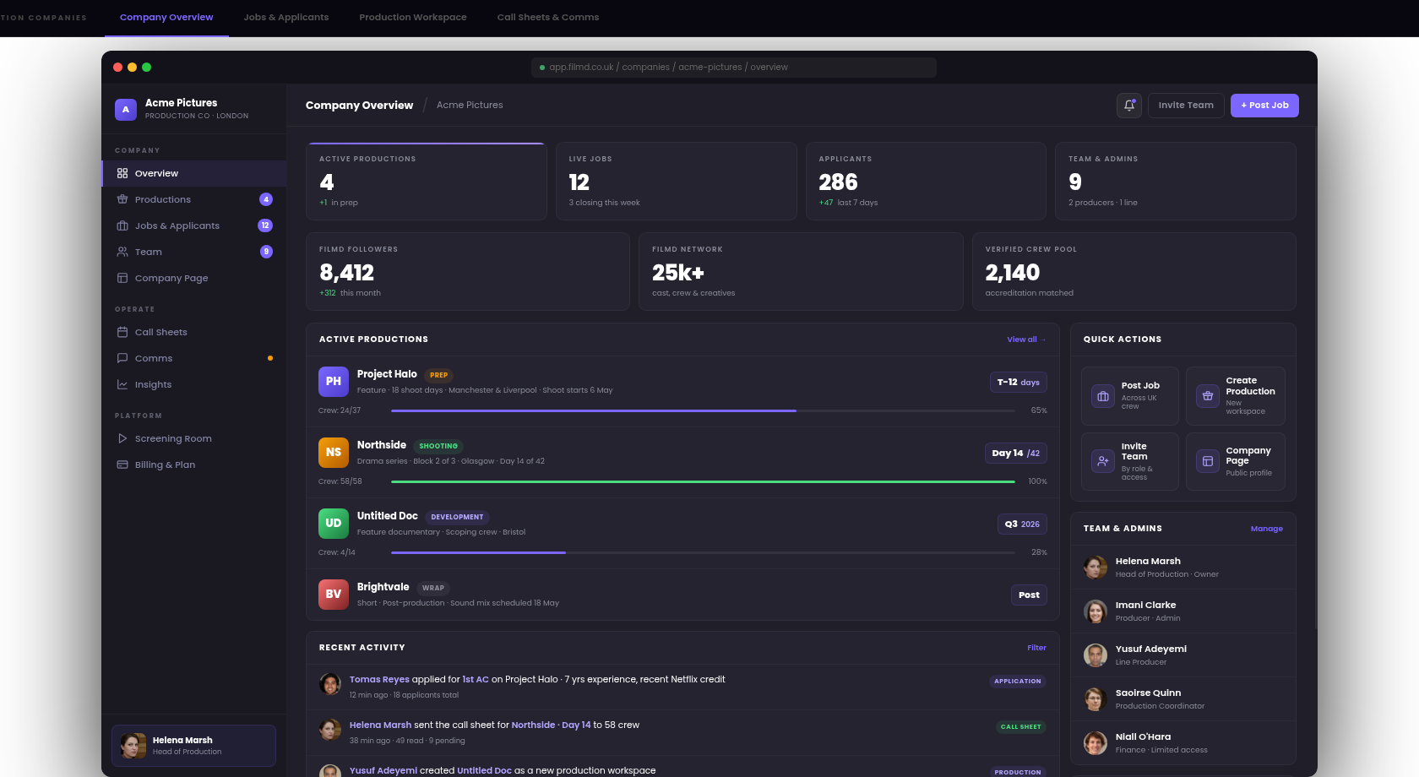Click Productions sidebar icon
The width and height of the screenshot is (1419, 777).
[x=122, y=199]
